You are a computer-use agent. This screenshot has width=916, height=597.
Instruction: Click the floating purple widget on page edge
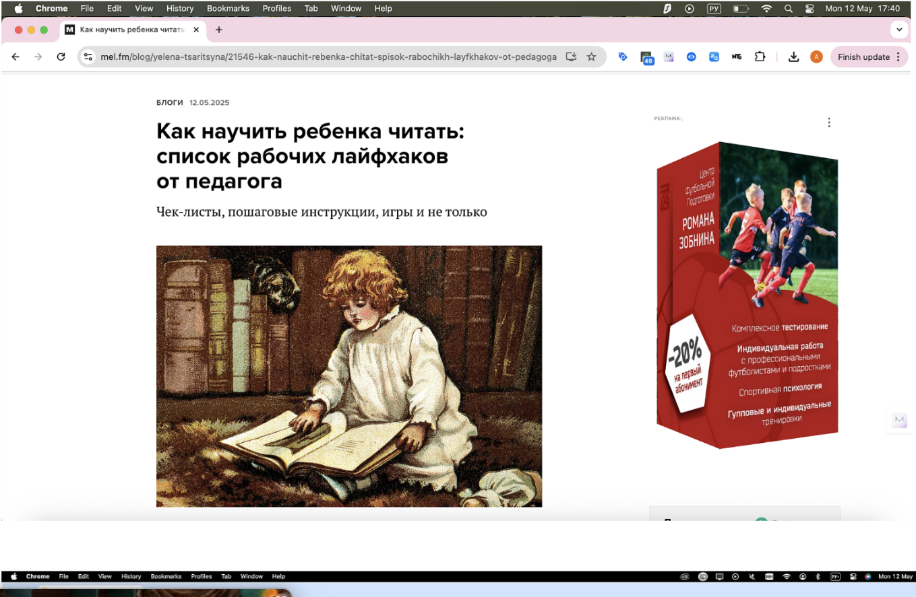coord(900,419)
